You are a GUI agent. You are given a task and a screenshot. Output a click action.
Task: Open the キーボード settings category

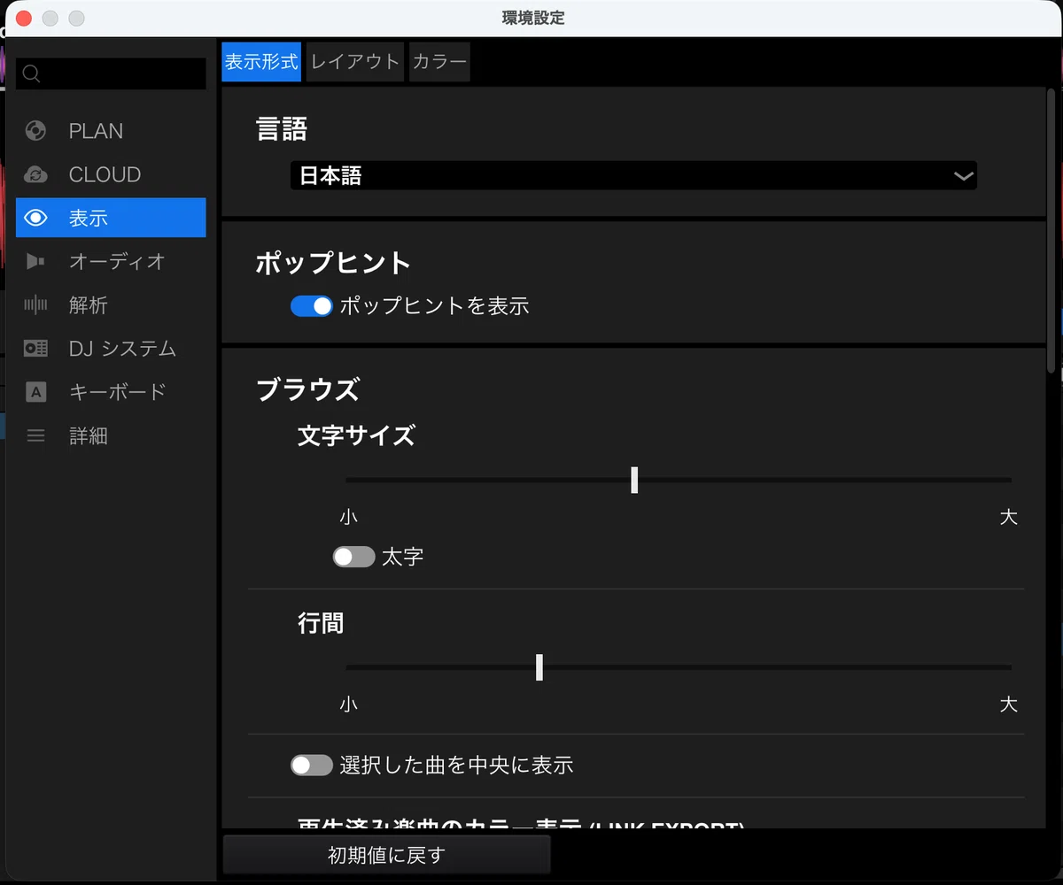(x=111, y=392)
